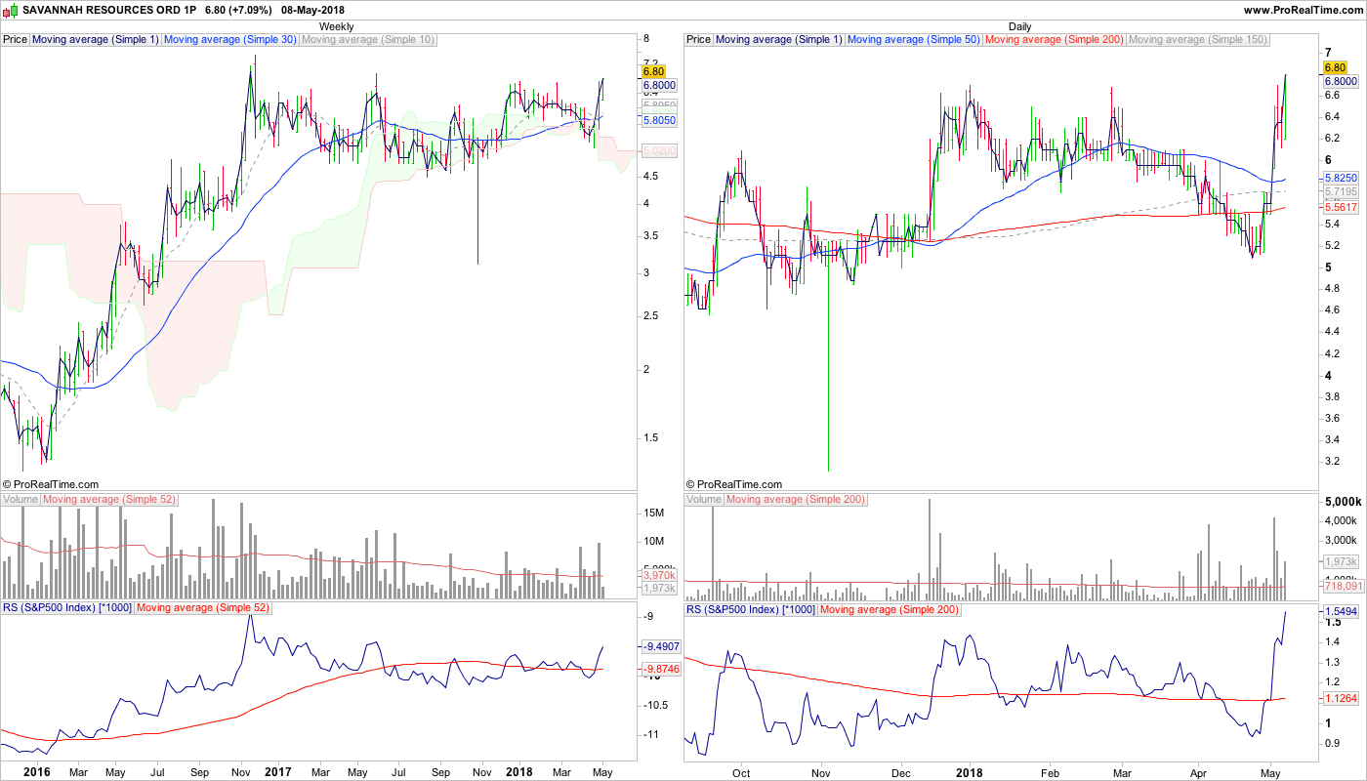Click the Volume label in the Weekly panel

tap(21, 500)
